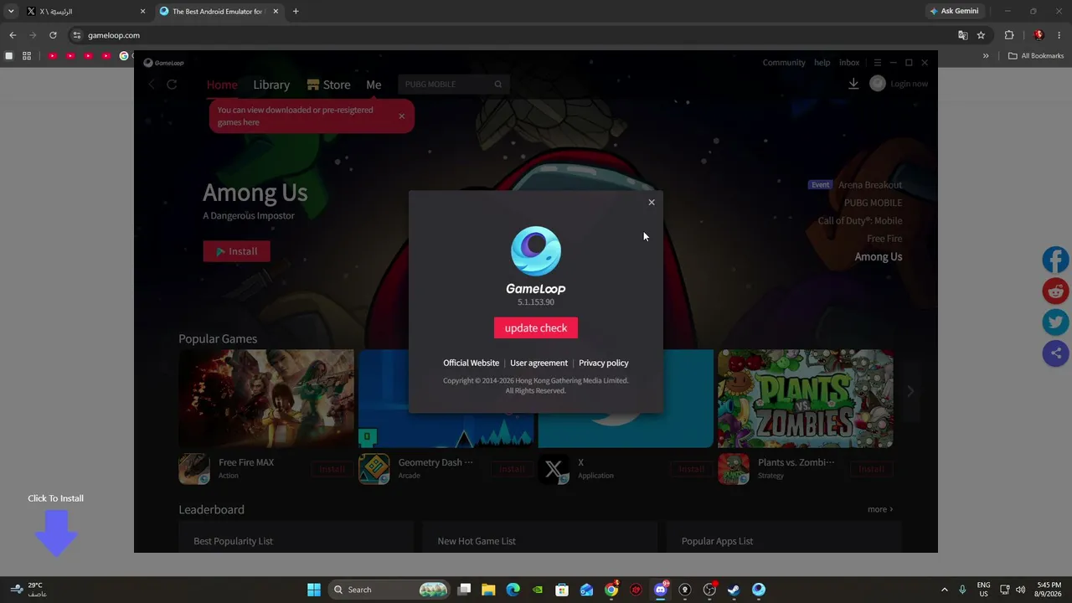Click the Login now link
Viewport: 1072px width, 603px height.
click(x=910, y=84)
